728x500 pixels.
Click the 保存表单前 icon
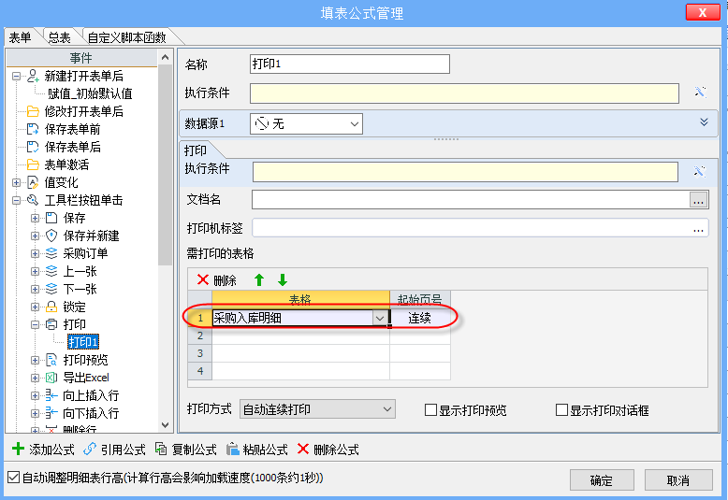[33, 129]
